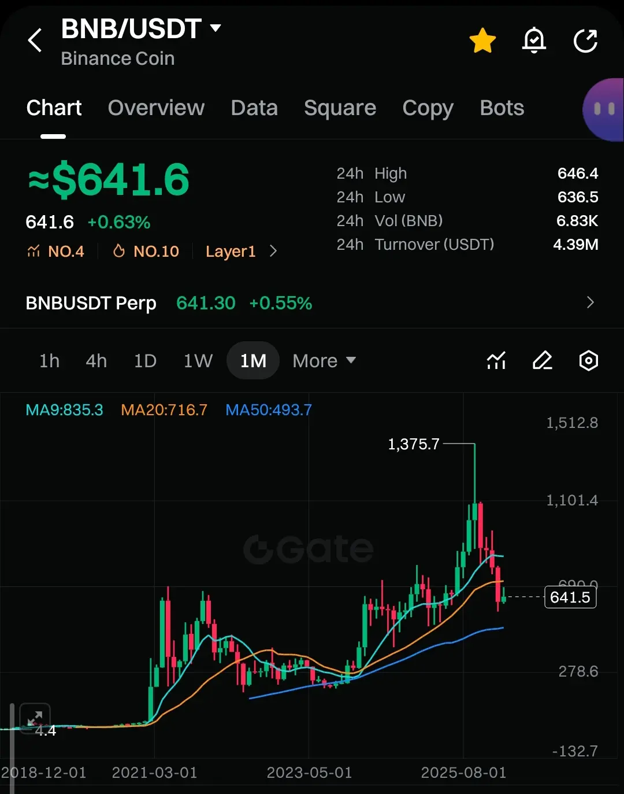This screenshot has height=794, width=624.
Task: Select the 1M timeframe
Action: (x=253, y=360)
